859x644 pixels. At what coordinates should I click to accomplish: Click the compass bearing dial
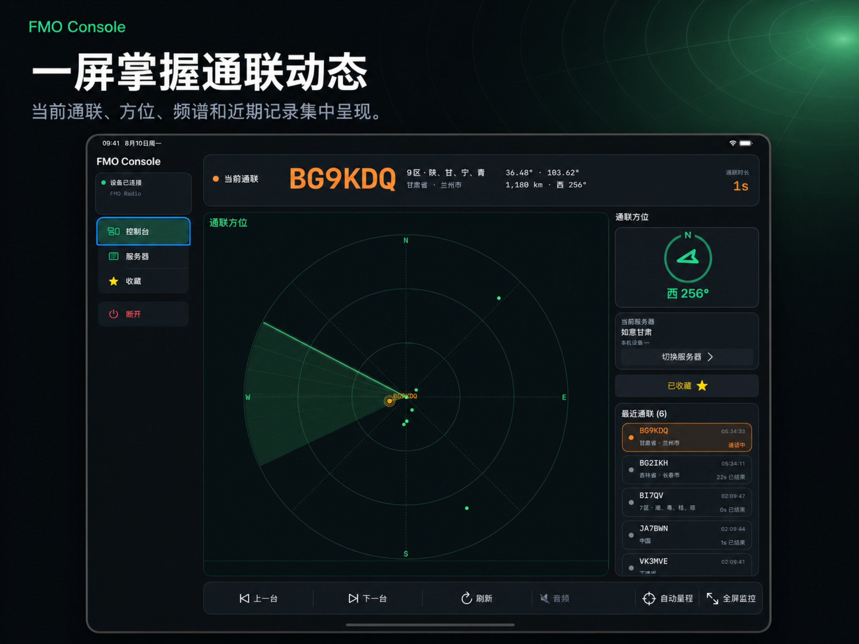pos(688,258)
